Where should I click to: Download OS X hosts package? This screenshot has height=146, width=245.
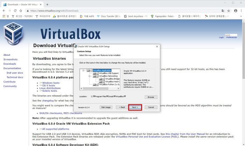tap(49, 86)
